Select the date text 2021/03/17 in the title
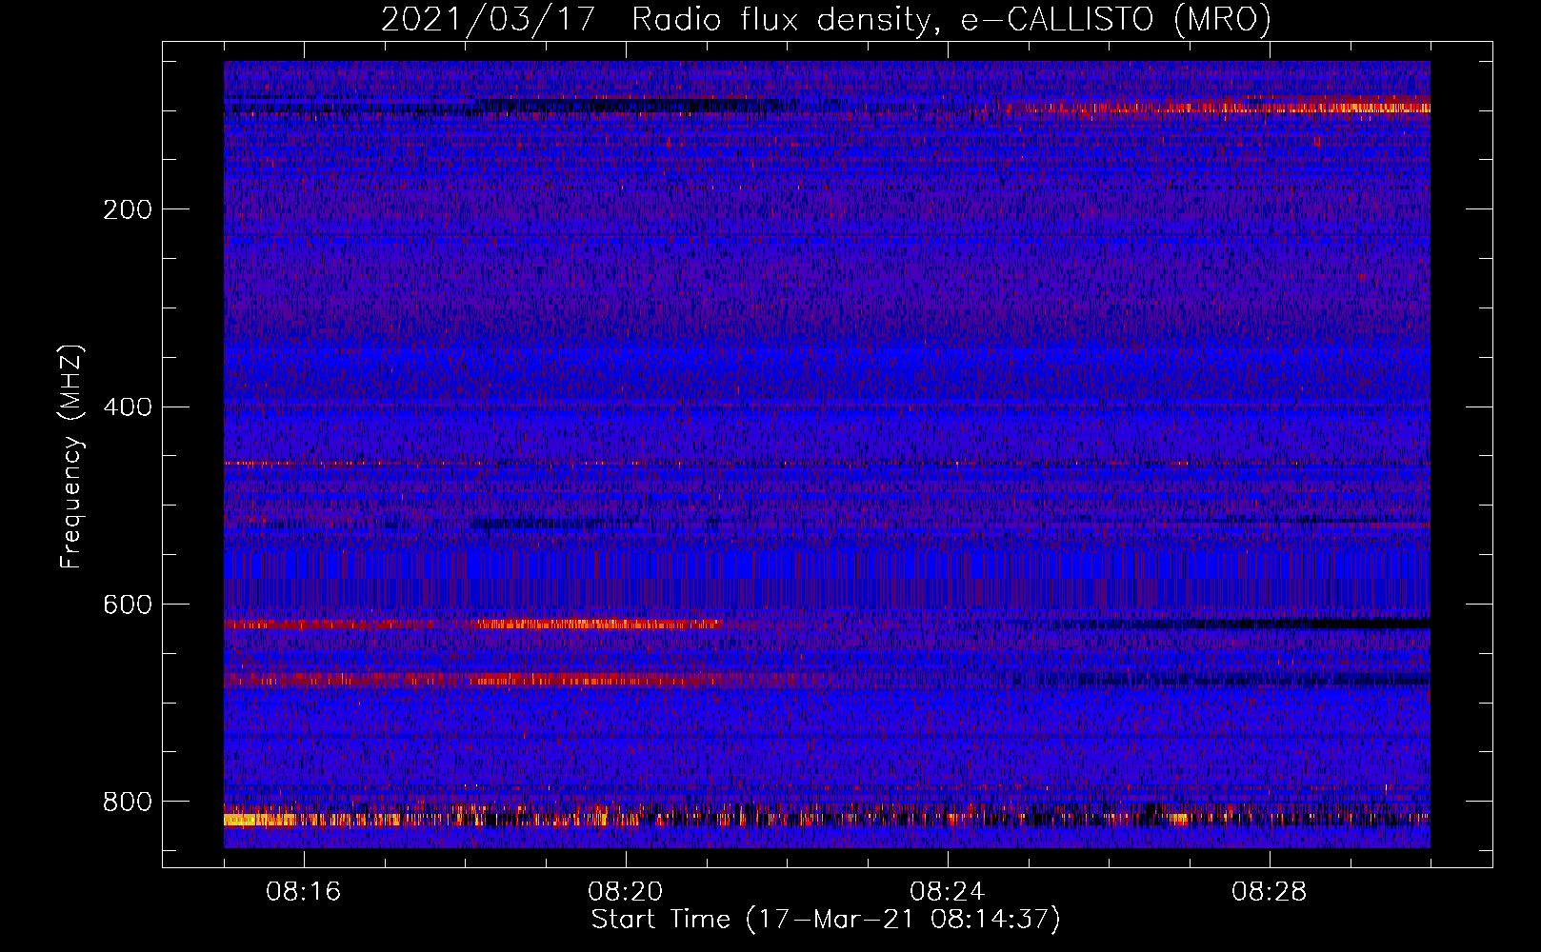The height and width of the screenshot is (952, 1541). coord(489,19)
